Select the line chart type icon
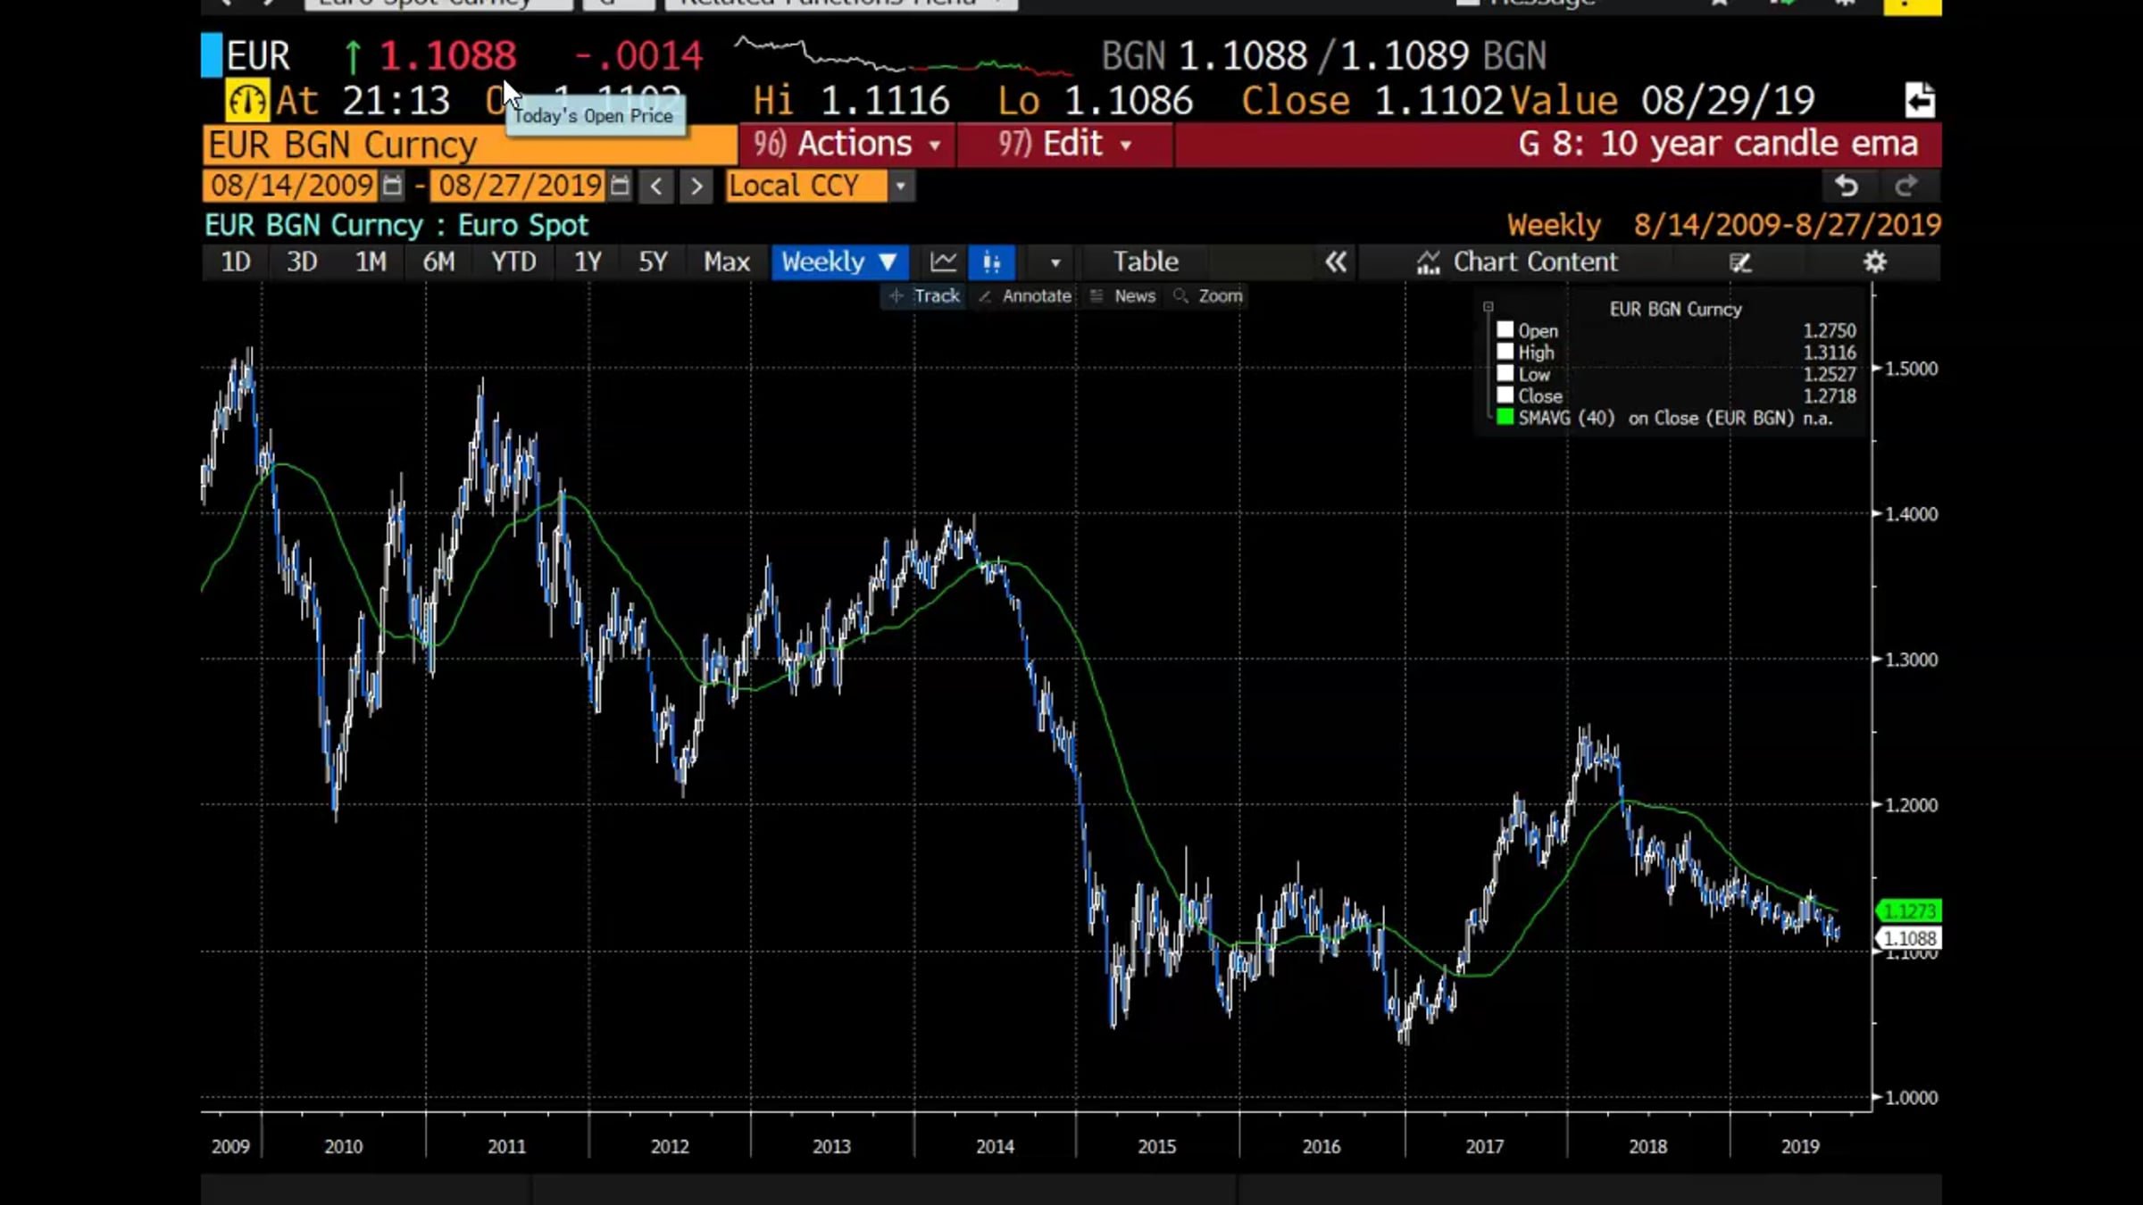Screen dimensions: 2143x1205 943,262
